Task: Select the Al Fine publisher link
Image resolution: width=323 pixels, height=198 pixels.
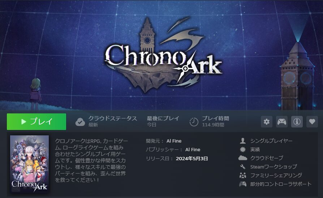Action: [193, 149]
